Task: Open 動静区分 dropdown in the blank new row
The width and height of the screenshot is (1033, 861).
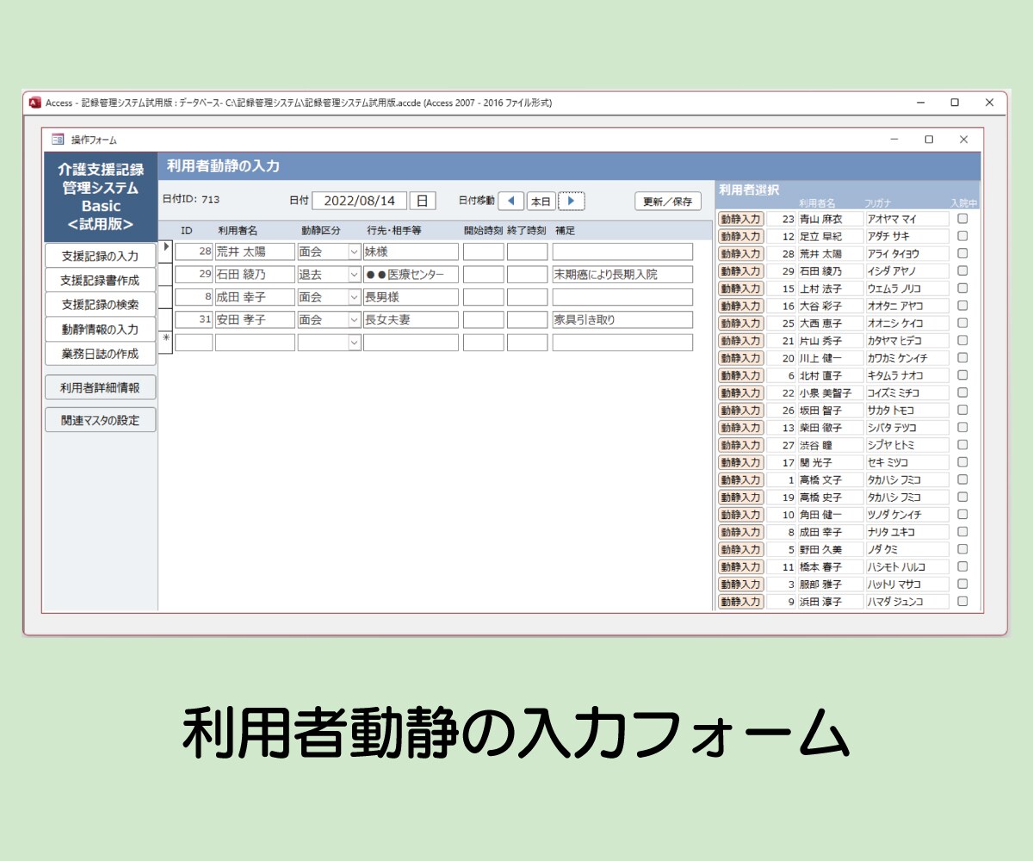Action: pyautogui.click(x=354, y=343)
